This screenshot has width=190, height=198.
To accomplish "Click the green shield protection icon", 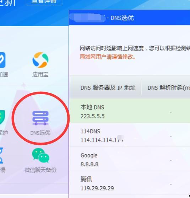I will pyautogui.click(x=2, y=117).
